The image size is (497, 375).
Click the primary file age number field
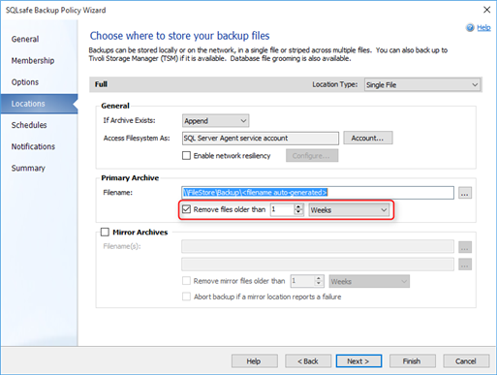pos(282,210)
